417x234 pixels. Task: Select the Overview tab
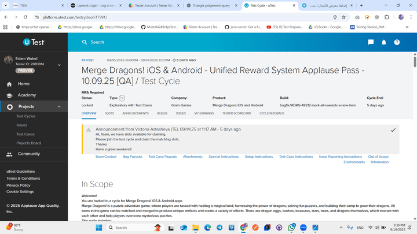tap(89, 113)
